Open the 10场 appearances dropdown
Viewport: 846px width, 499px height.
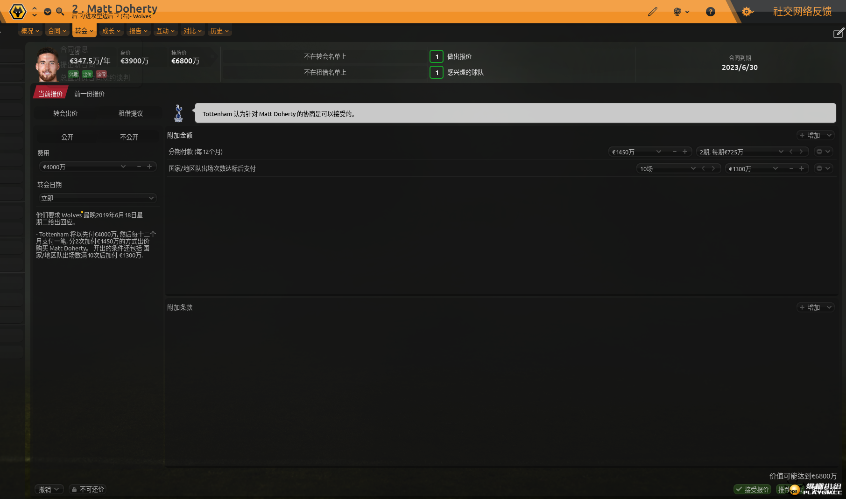[x=693, y=168]
